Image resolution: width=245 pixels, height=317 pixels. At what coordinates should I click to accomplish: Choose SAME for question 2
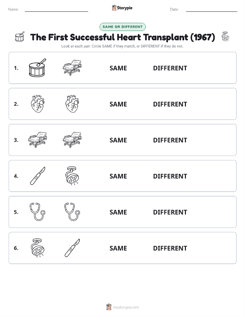[118, 104]
